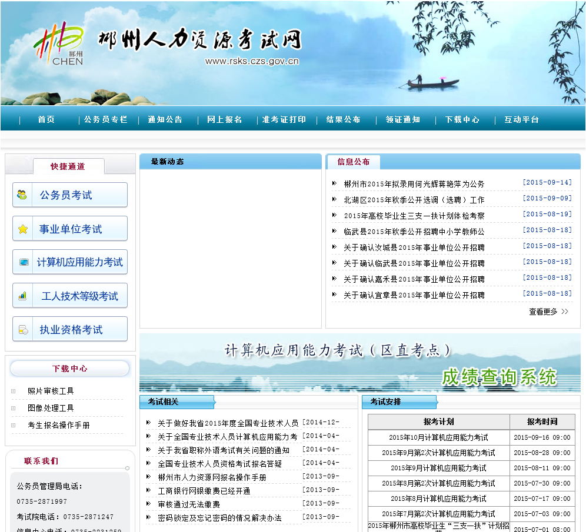Click the 成绩查询系统 banner image
586x532 pixels.
click(x=360, y=363)
